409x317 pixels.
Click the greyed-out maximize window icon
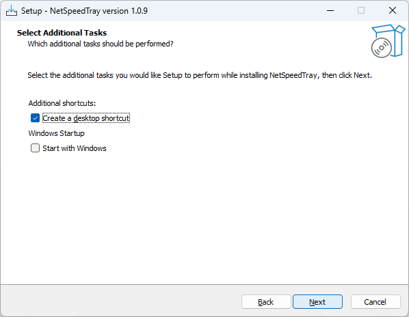361,11
